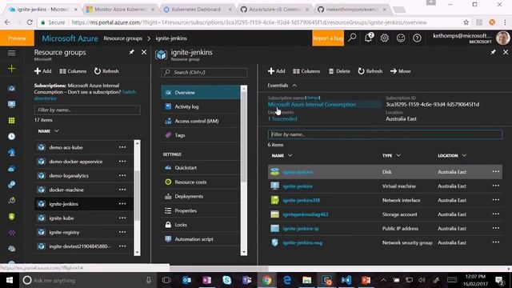Open Visual Studio Code from taskbar

point(346,280)
